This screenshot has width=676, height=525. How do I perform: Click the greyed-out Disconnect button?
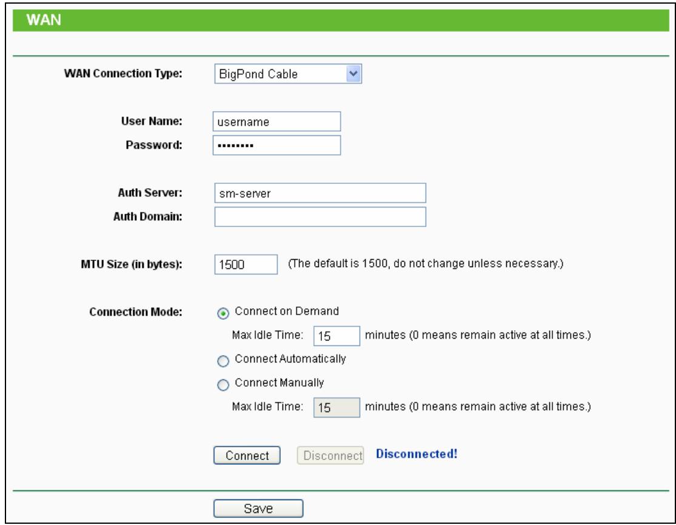click(x=330, y=455)
